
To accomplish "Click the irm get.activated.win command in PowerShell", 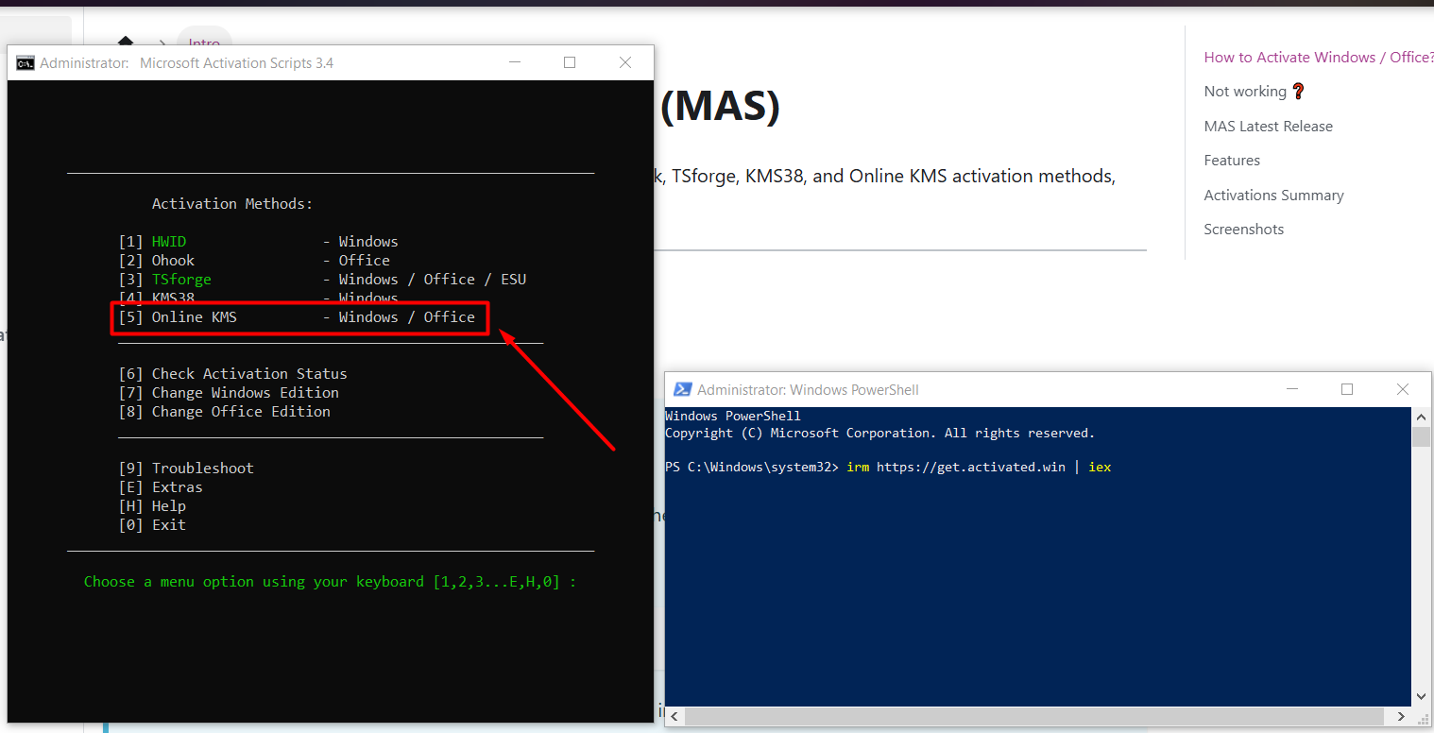I will [979, 468].
